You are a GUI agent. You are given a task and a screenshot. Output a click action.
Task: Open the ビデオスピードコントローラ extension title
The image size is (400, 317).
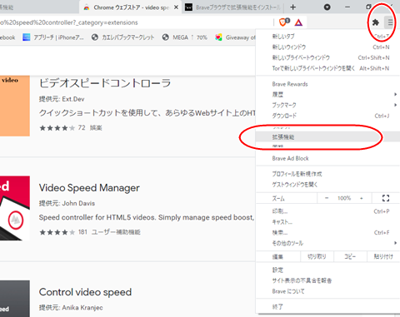[105, 83]
